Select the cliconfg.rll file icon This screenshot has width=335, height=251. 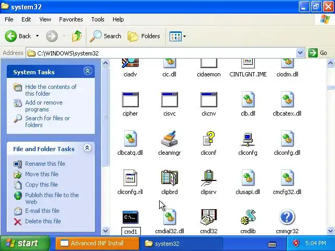click(x=130, y=178)
